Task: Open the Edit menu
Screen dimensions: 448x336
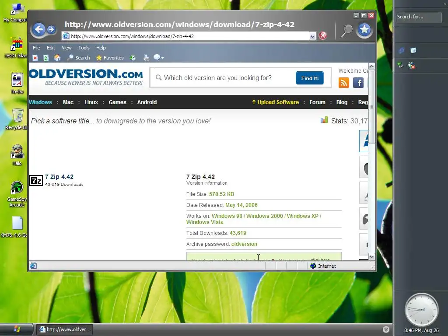Action: pos(51,48)
